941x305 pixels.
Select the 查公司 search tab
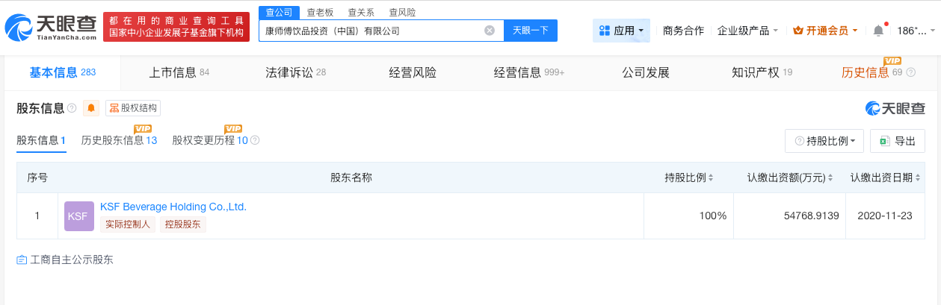[x=280, y=12]
